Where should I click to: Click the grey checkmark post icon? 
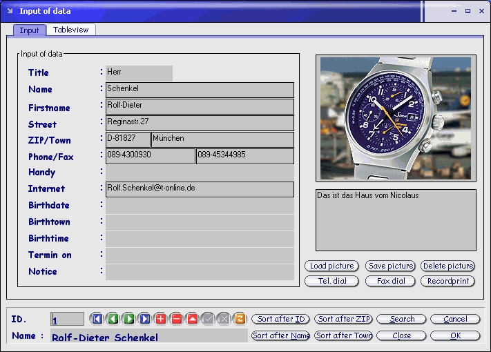209,319
